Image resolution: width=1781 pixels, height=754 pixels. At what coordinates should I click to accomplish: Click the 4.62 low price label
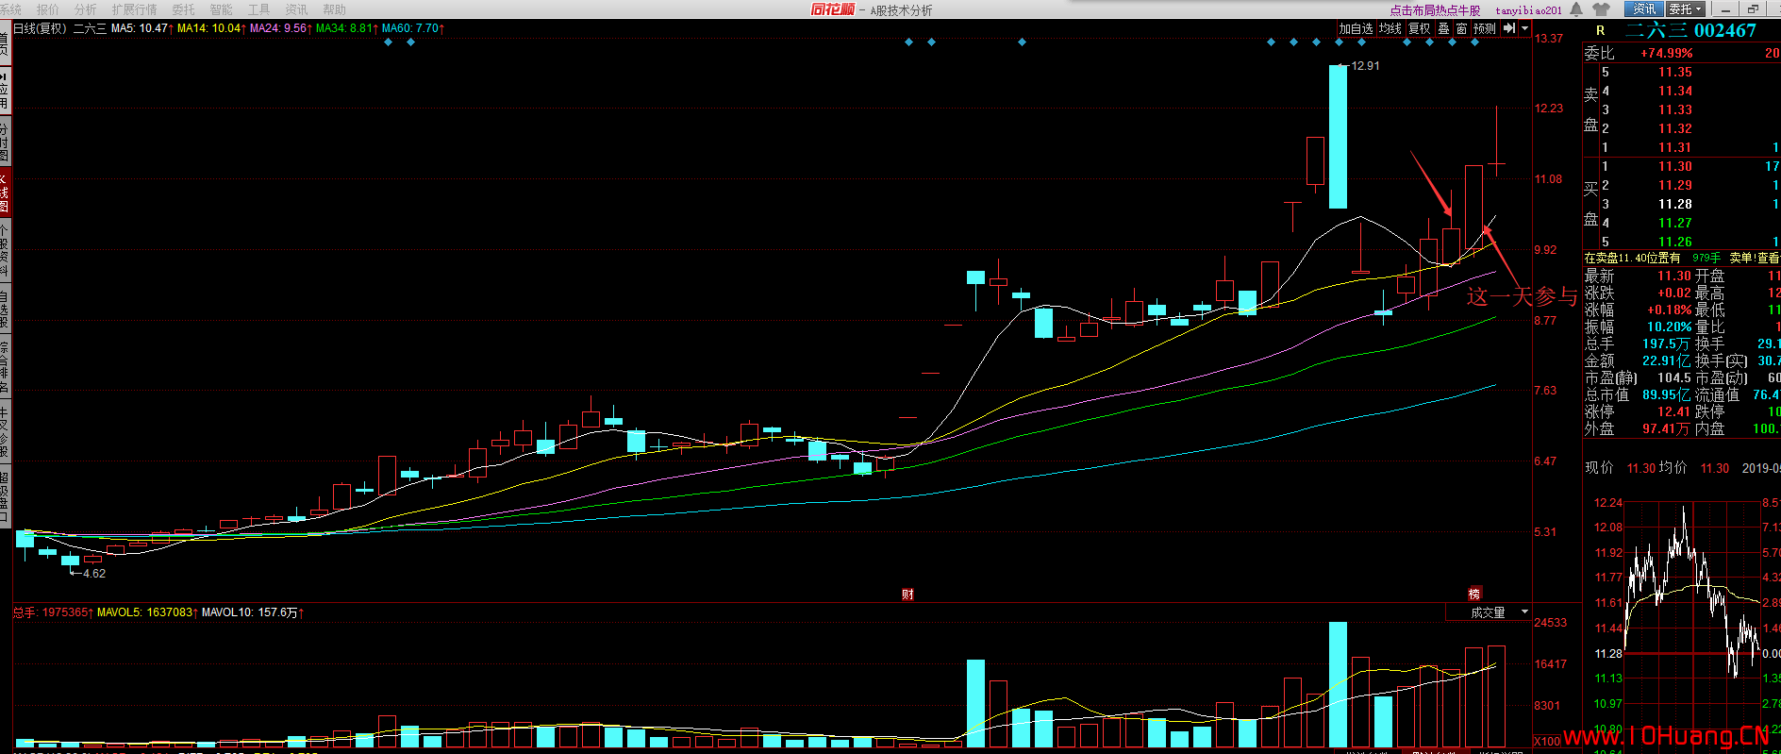point(94,574)
